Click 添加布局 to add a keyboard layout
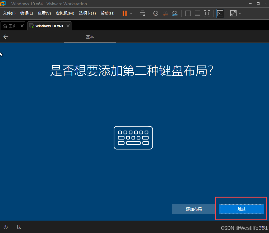Image resolution: width=269 pixels, height=233 pixels. pos(194,209)
